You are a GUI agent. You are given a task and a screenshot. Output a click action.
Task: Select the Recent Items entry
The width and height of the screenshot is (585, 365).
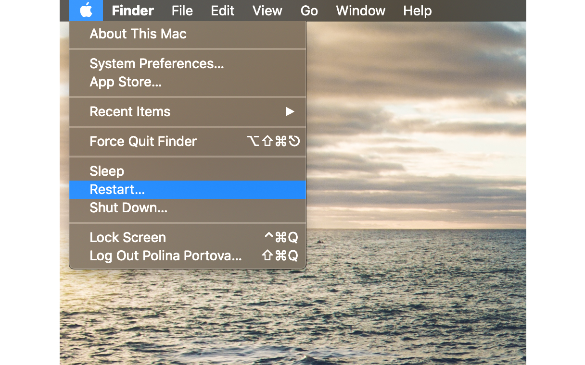tap(188, 112)
